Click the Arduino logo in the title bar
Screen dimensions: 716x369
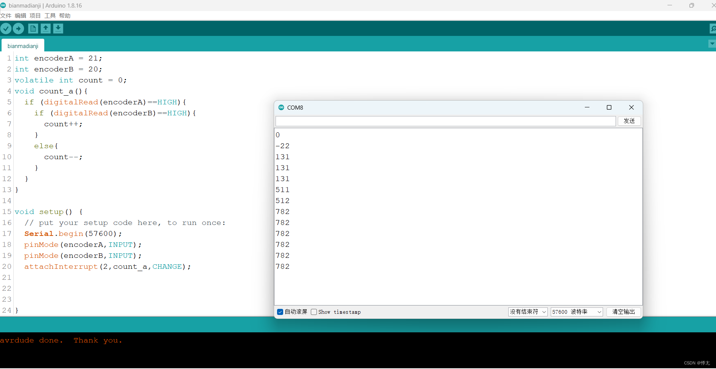pyautogui.click(x=3, y=5)
